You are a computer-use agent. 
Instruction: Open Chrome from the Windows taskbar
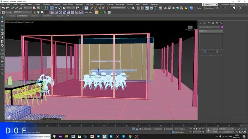click(x=130, y=136)
